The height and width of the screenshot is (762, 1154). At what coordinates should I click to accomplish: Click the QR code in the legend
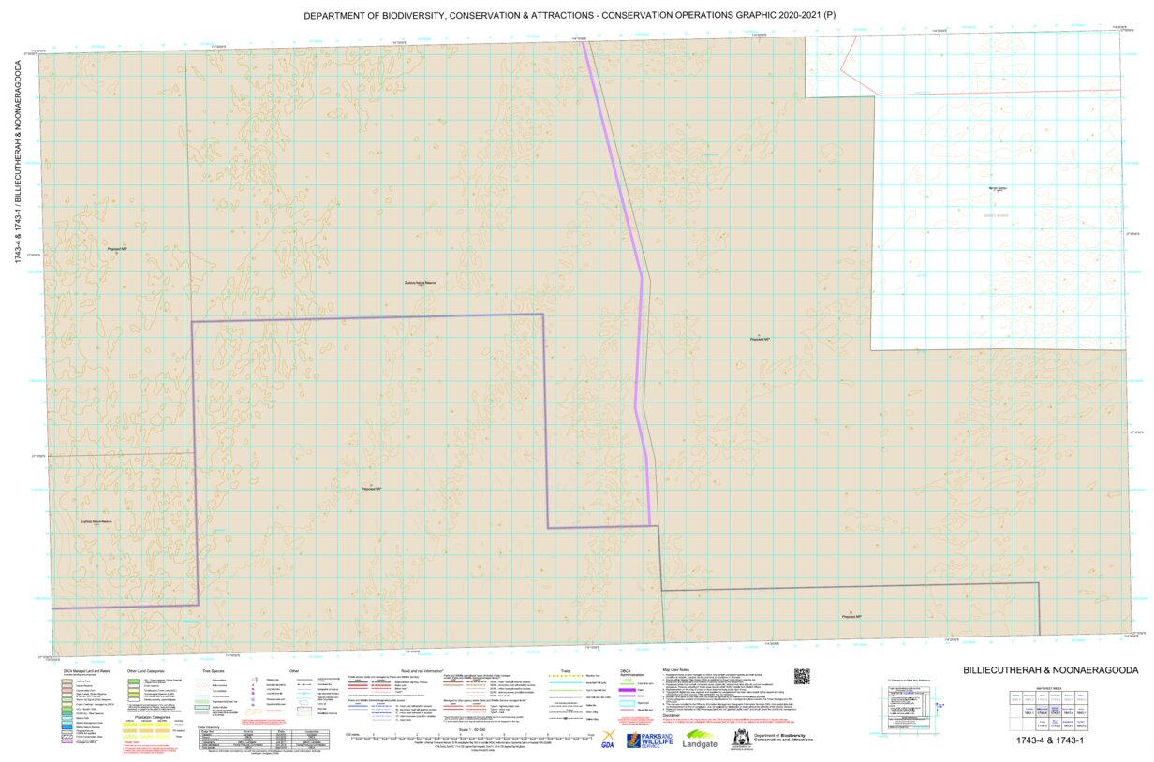[801, 676]
